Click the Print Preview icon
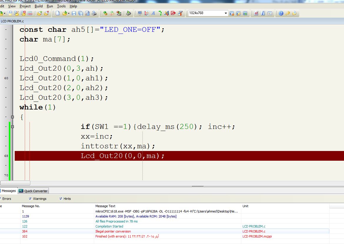Screen dimensions: 344x244 point(87,13)
